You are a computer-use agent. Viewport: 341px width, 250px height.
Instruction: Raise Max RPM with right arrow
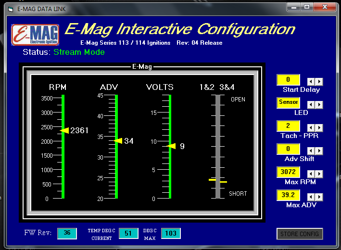pos(319,174)
